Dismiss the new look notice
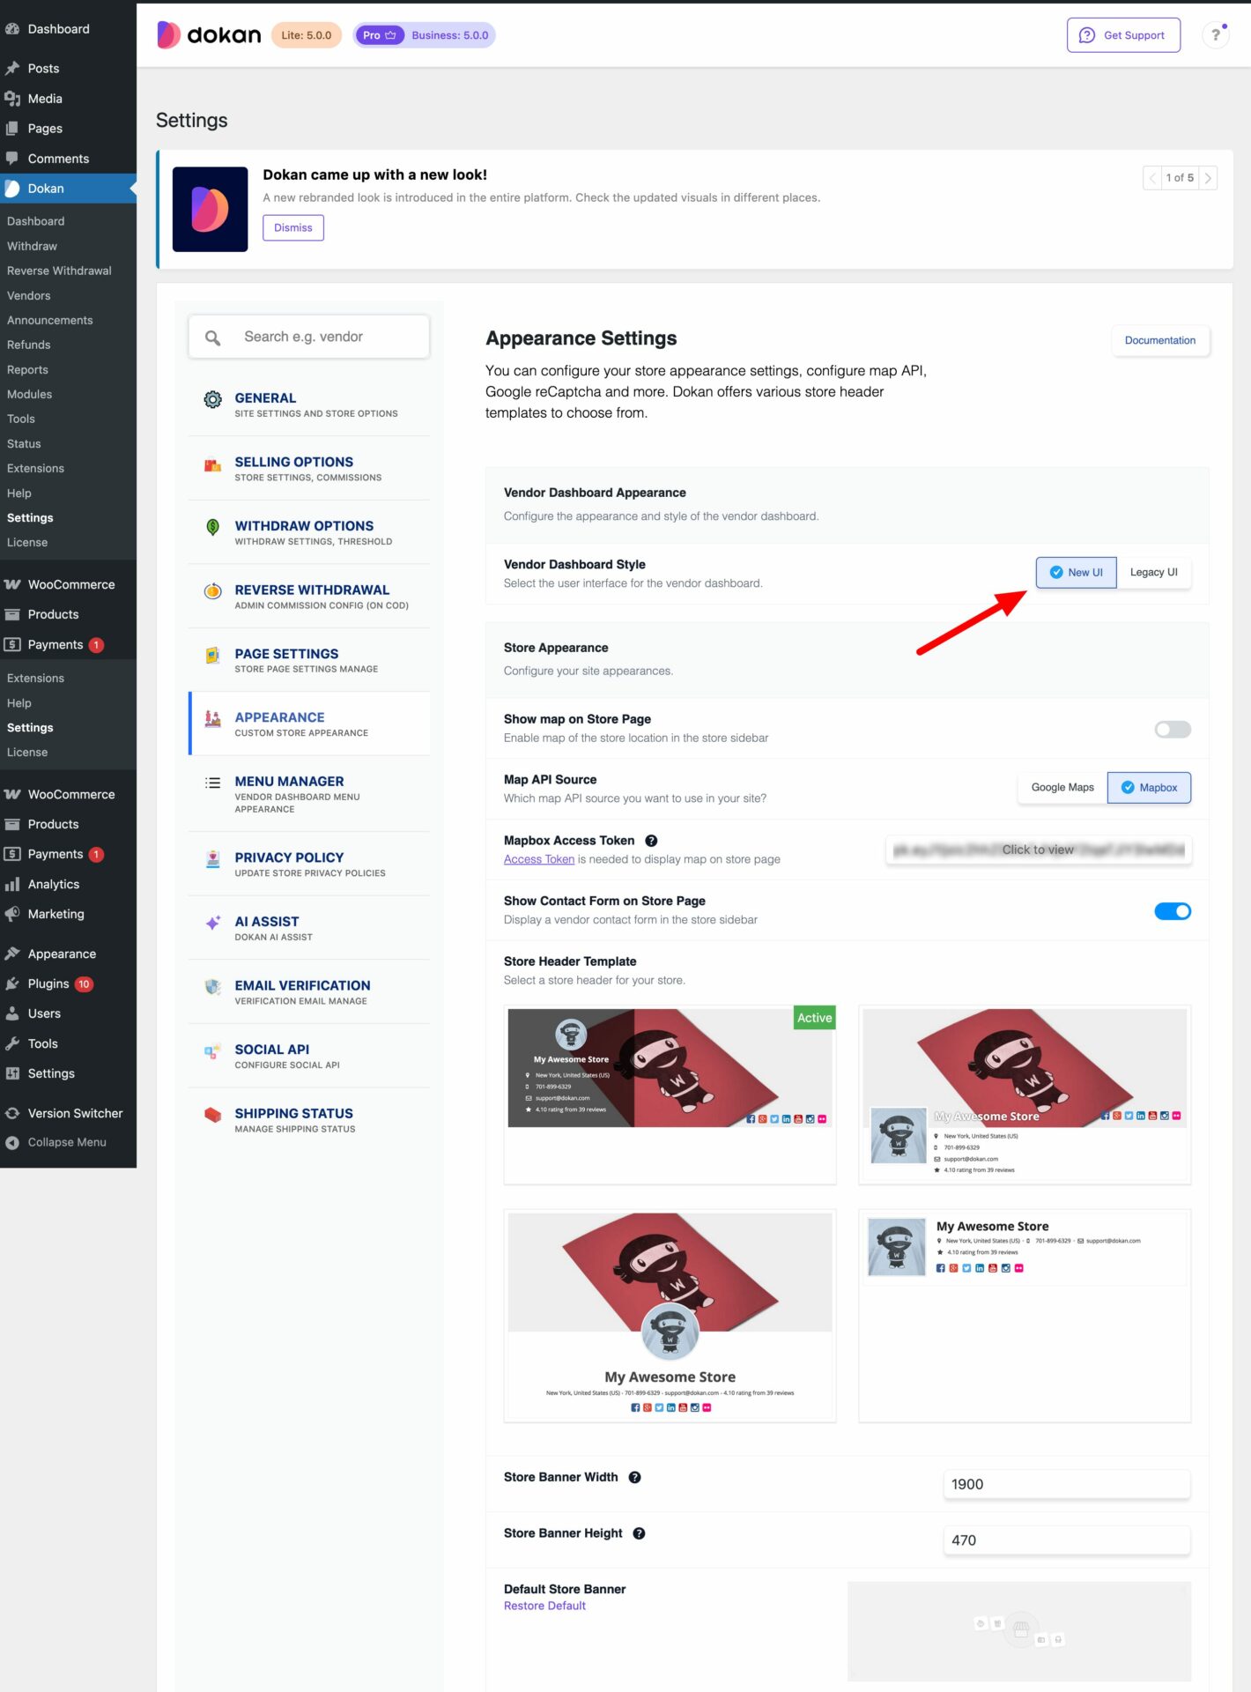1251x1692 pixels. pos(293,228)
